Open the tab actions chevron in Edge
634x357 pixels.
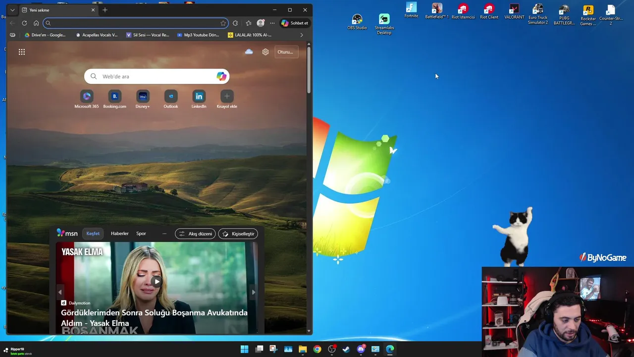point(12,10)
